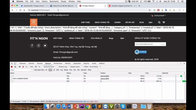Tick the Disable cache checkbox
This screenshot has width=196, height=110.
69,67
